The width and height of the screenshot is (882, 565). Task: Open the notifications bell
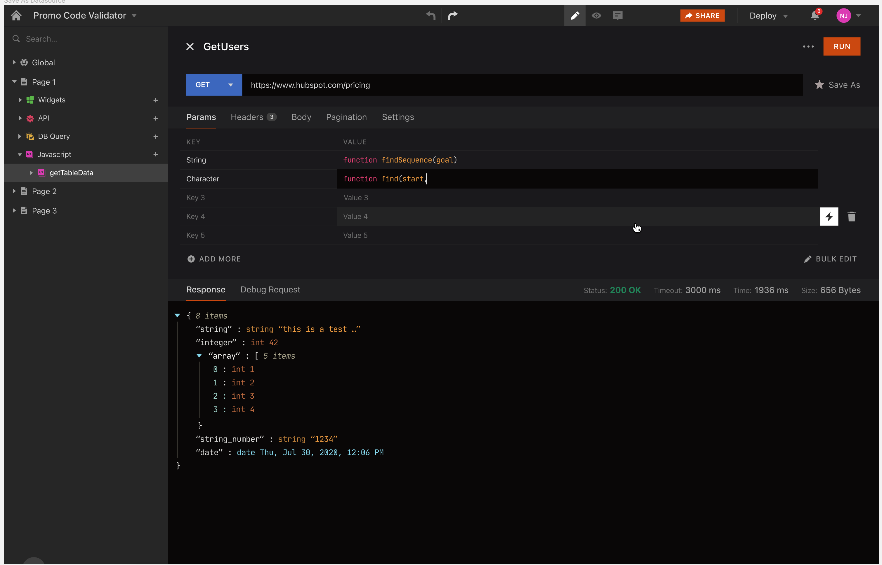coord(815,15)
